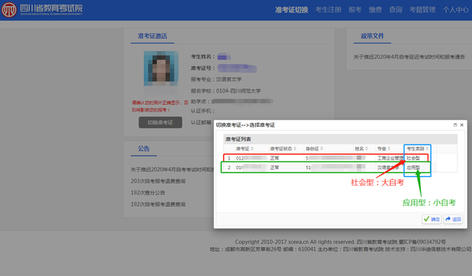Open the 考籍管理 menu item
Image resolution: width=472 pixels, height=276 pixels.
pyautogui.click(x=423, y=10)
